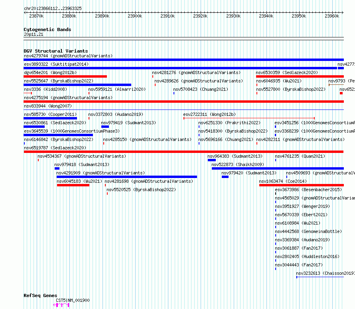
Task: Open nsv5527800 (ByrskaBishop2022) label
Action: (291, 89)
